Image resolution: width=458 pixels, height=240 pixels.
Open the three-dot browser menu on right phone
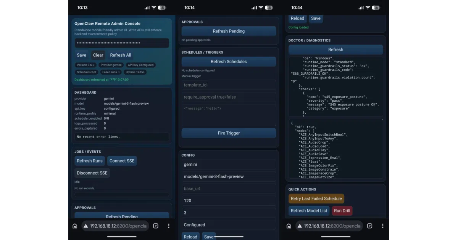[382, 226]
